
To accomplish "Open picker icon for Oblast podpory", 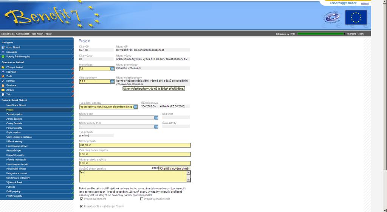I will tap(112, 81).
